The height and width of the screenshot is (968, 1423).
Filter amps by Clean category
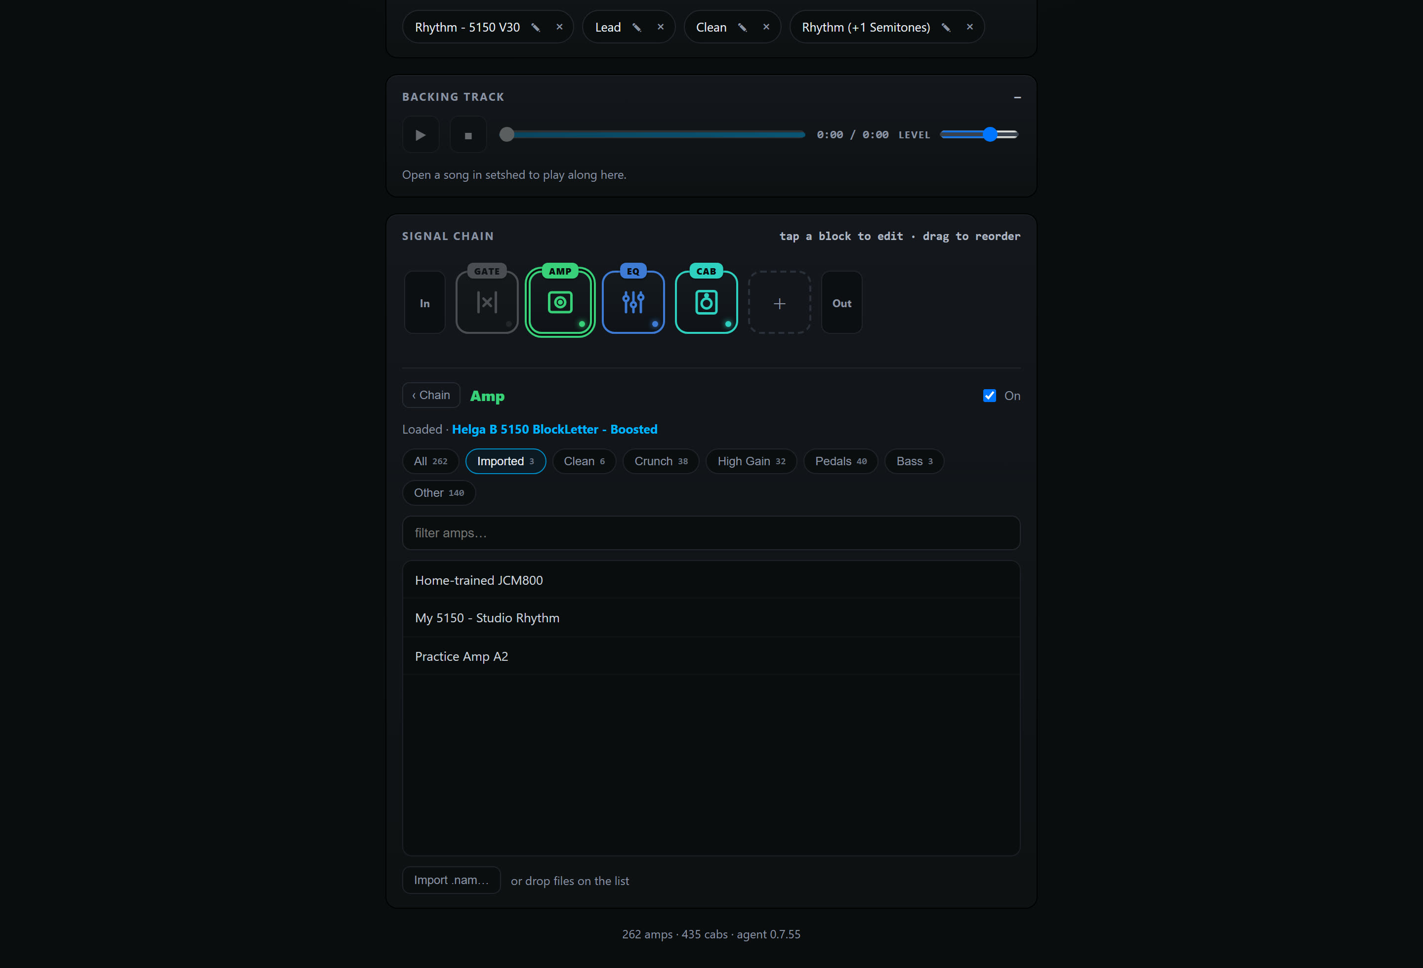tap(584, 461)
